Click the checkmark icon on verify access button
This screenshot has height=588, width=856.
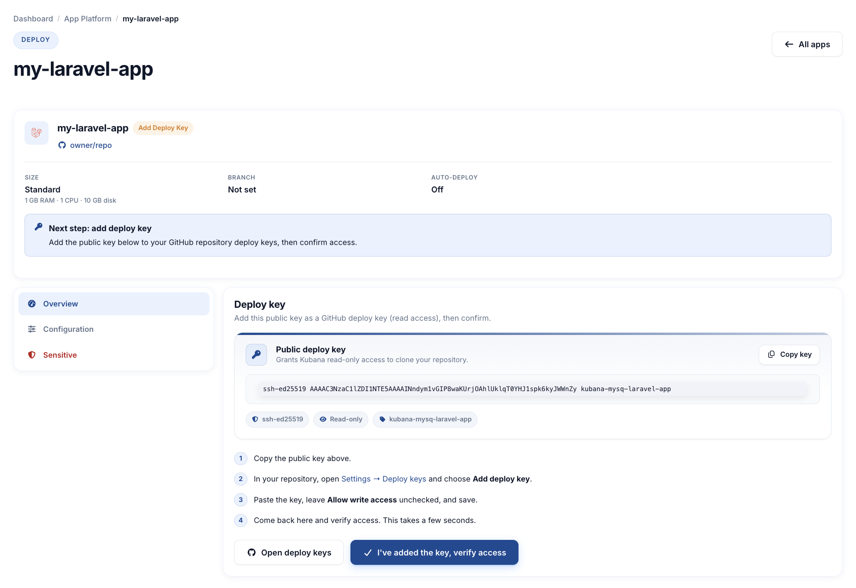click(368, 553)
